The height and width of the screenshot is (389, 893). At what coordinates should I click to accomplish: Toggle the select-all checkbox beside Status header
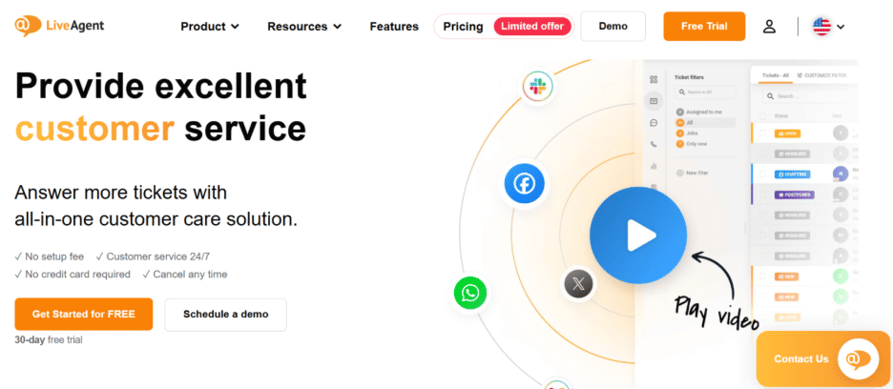(x=762, y=116)
